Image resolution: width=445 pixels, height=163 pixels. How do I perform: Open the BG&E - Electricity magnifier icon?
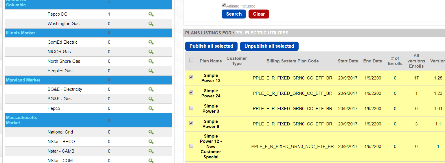tap(151, 89)
